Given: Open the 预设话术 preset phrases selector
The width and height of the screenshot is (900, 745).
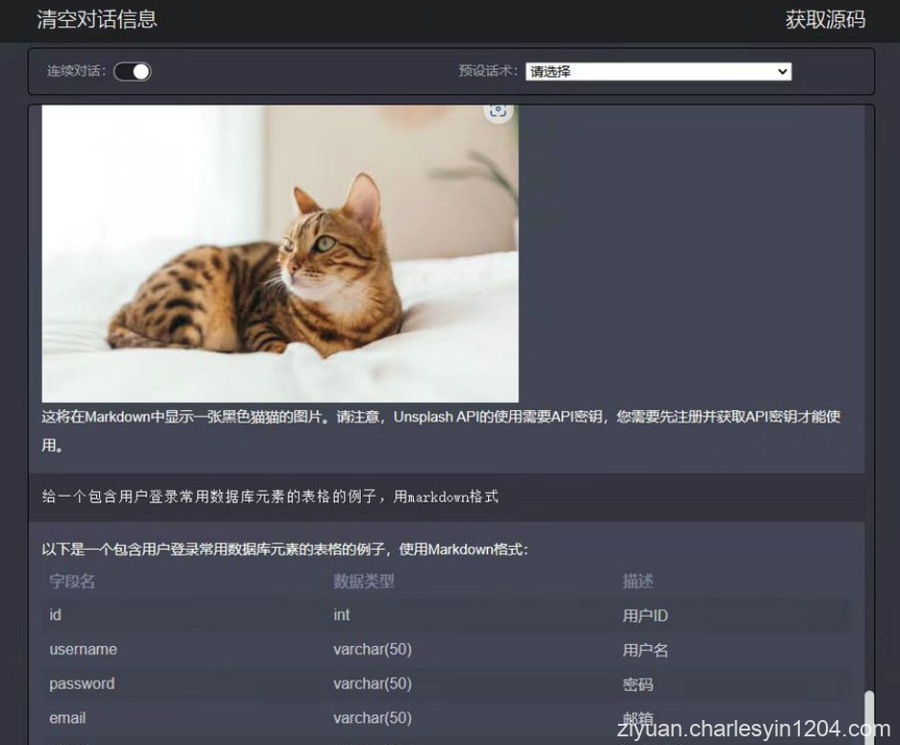Looking at the screenshot, I should point(657,70).
